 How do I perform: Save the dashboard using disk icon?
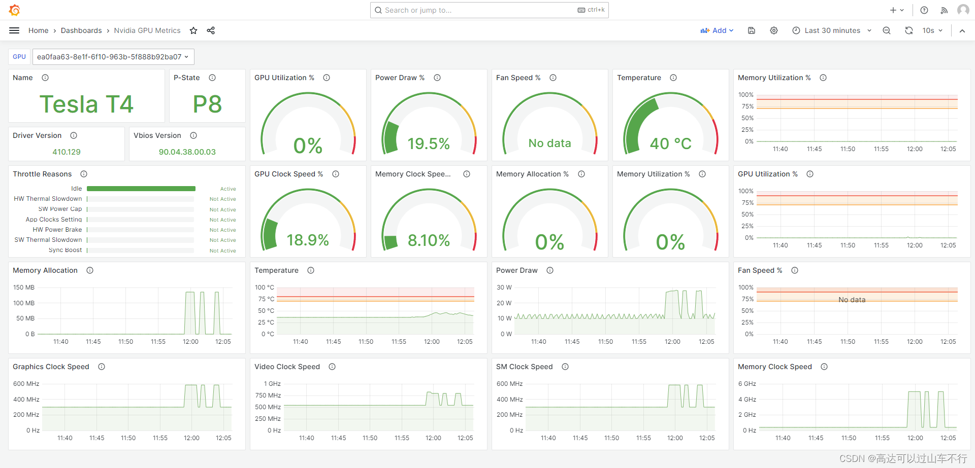tap(752, 30)
